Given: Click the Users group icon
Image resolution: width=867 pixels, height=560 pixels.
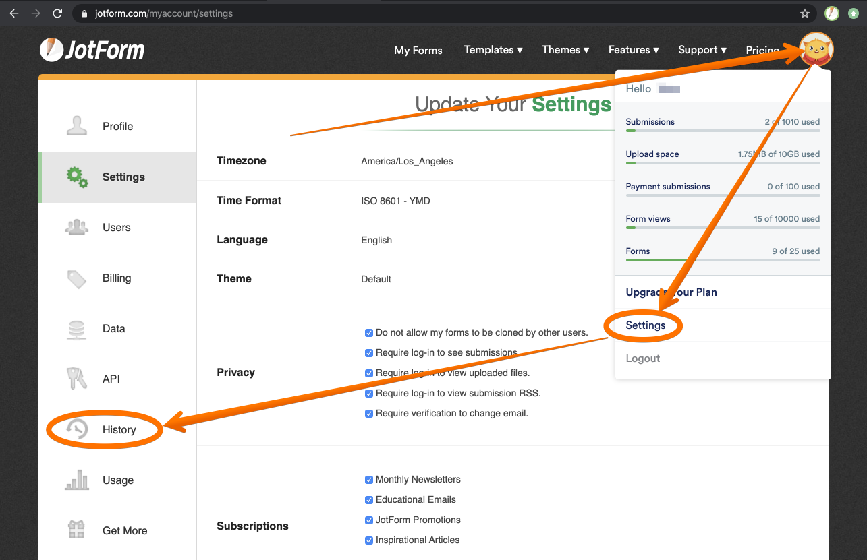Looking at the screenshot, I should coord(77,227).
